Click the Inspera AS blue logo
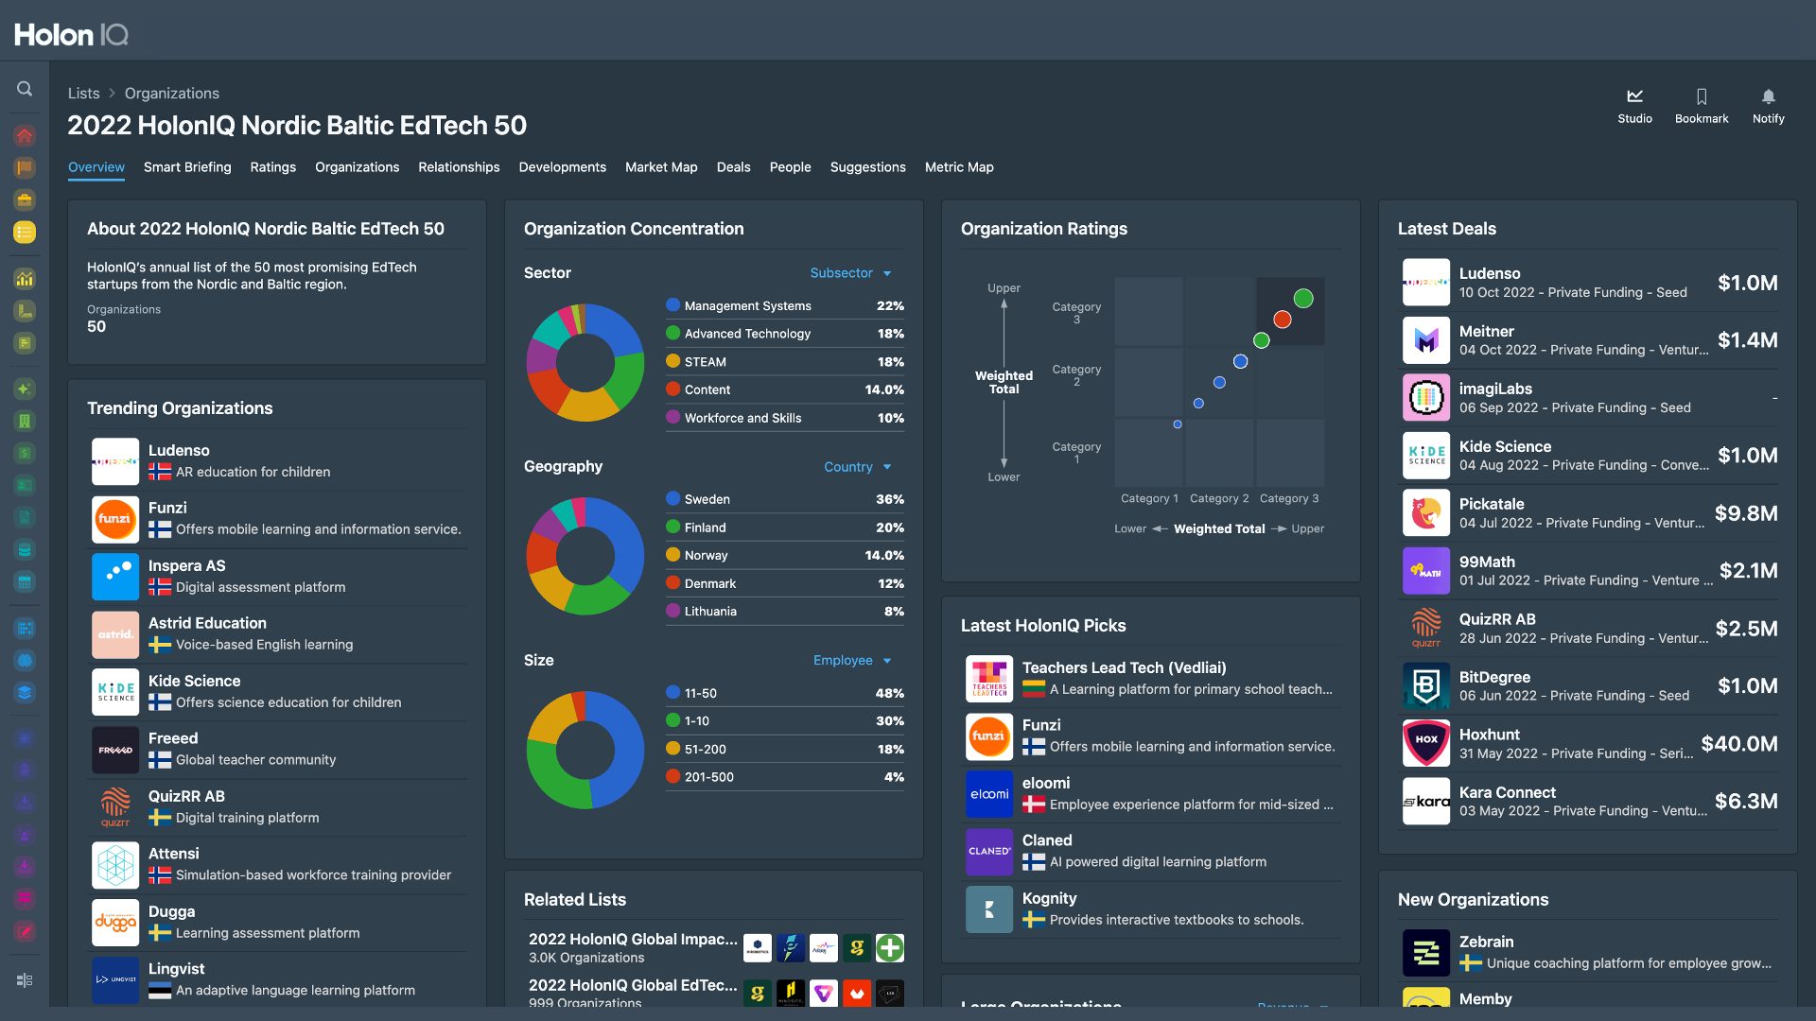The height and width of the screenshot is (1021, 1816). coord(115,577)
